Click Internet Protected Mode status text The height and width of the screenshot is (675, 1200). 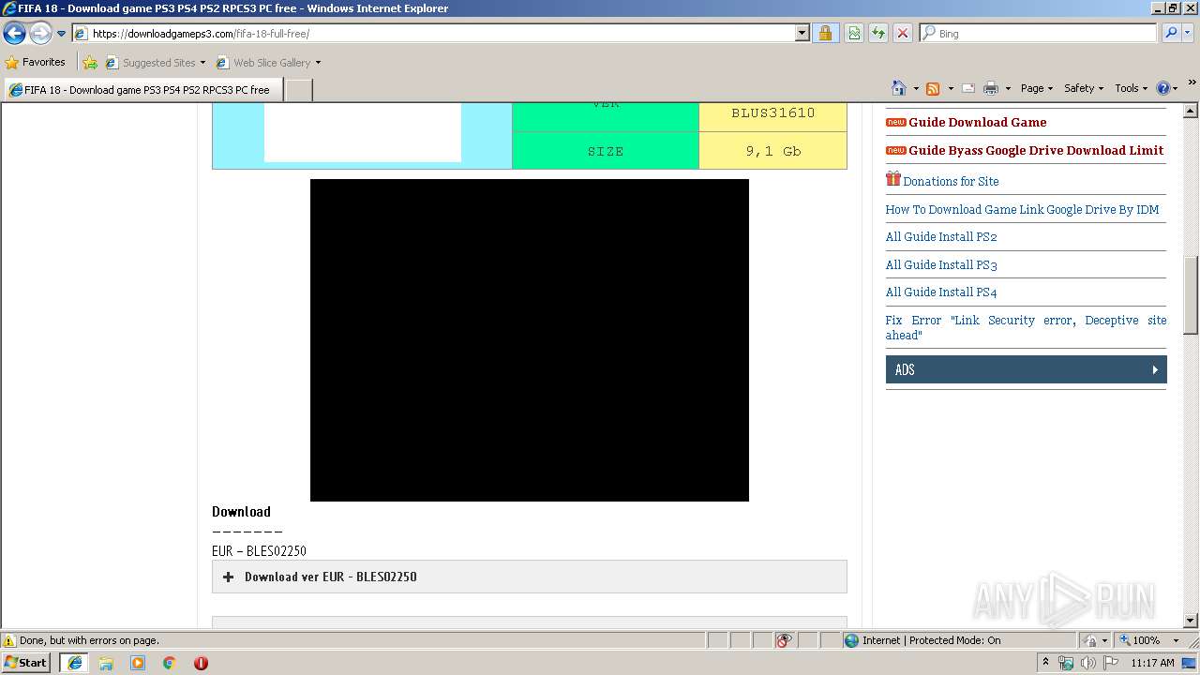coord(931,640)
